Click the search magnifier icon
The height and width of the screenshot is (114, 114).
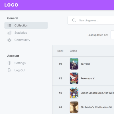(74, 20)
